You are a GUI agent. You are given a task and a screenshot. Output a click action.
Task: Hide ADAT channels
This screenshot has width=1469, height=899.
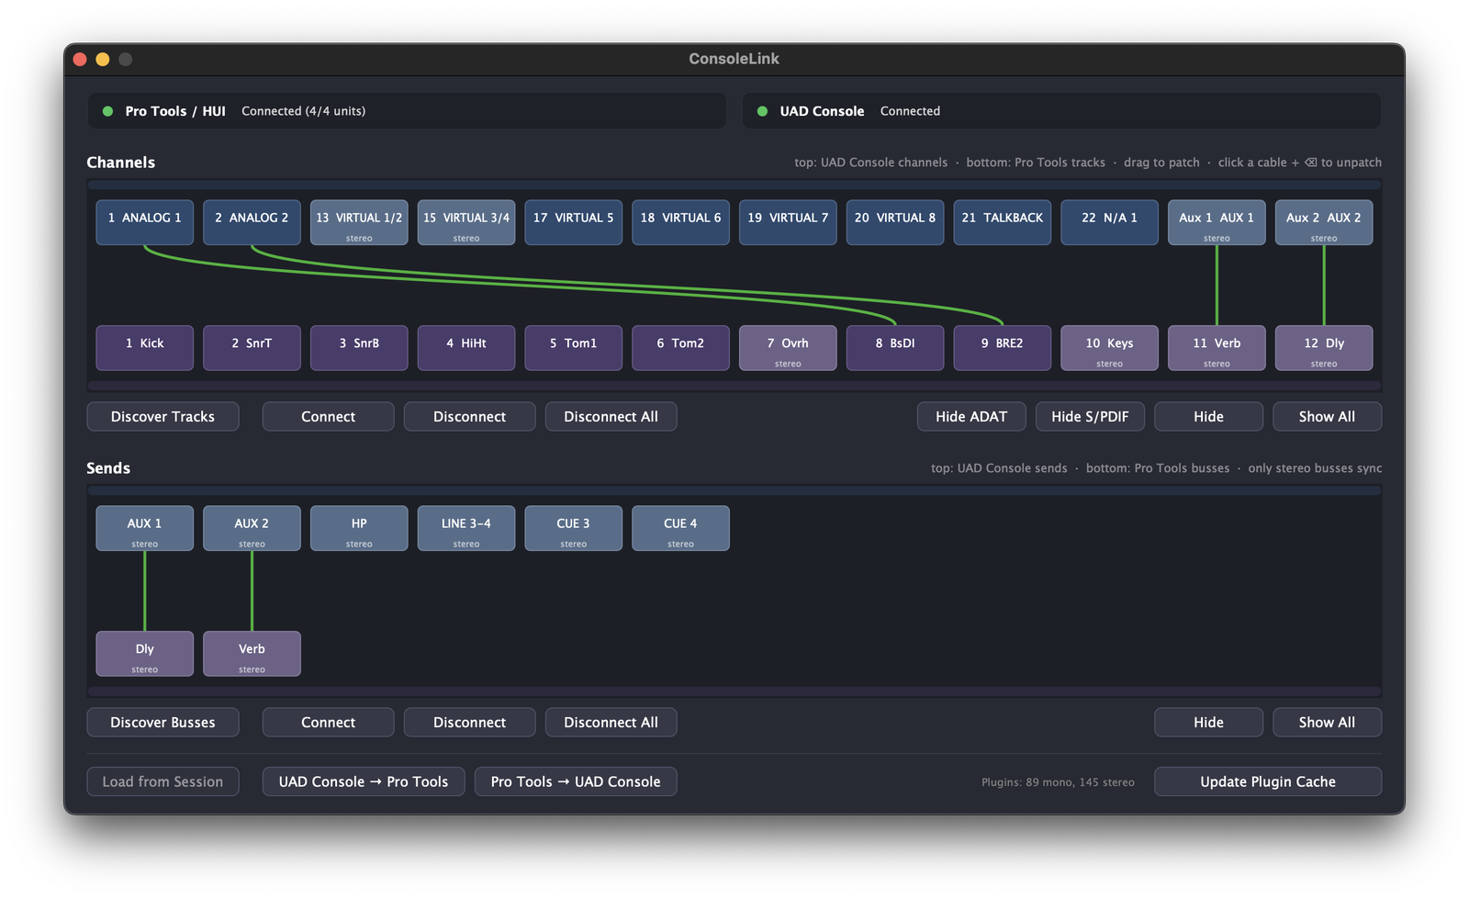[971, 416]
